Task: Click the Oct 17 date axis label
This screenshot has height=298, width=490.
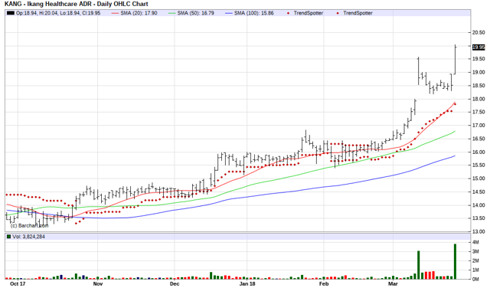Action: point(18,283)
